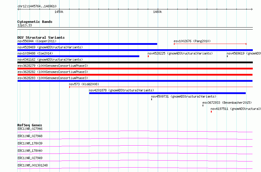The height and width of the screenshot is (172, 261).
Task: Click the small black esv3672933 marker
Action: tap(203, 105)
